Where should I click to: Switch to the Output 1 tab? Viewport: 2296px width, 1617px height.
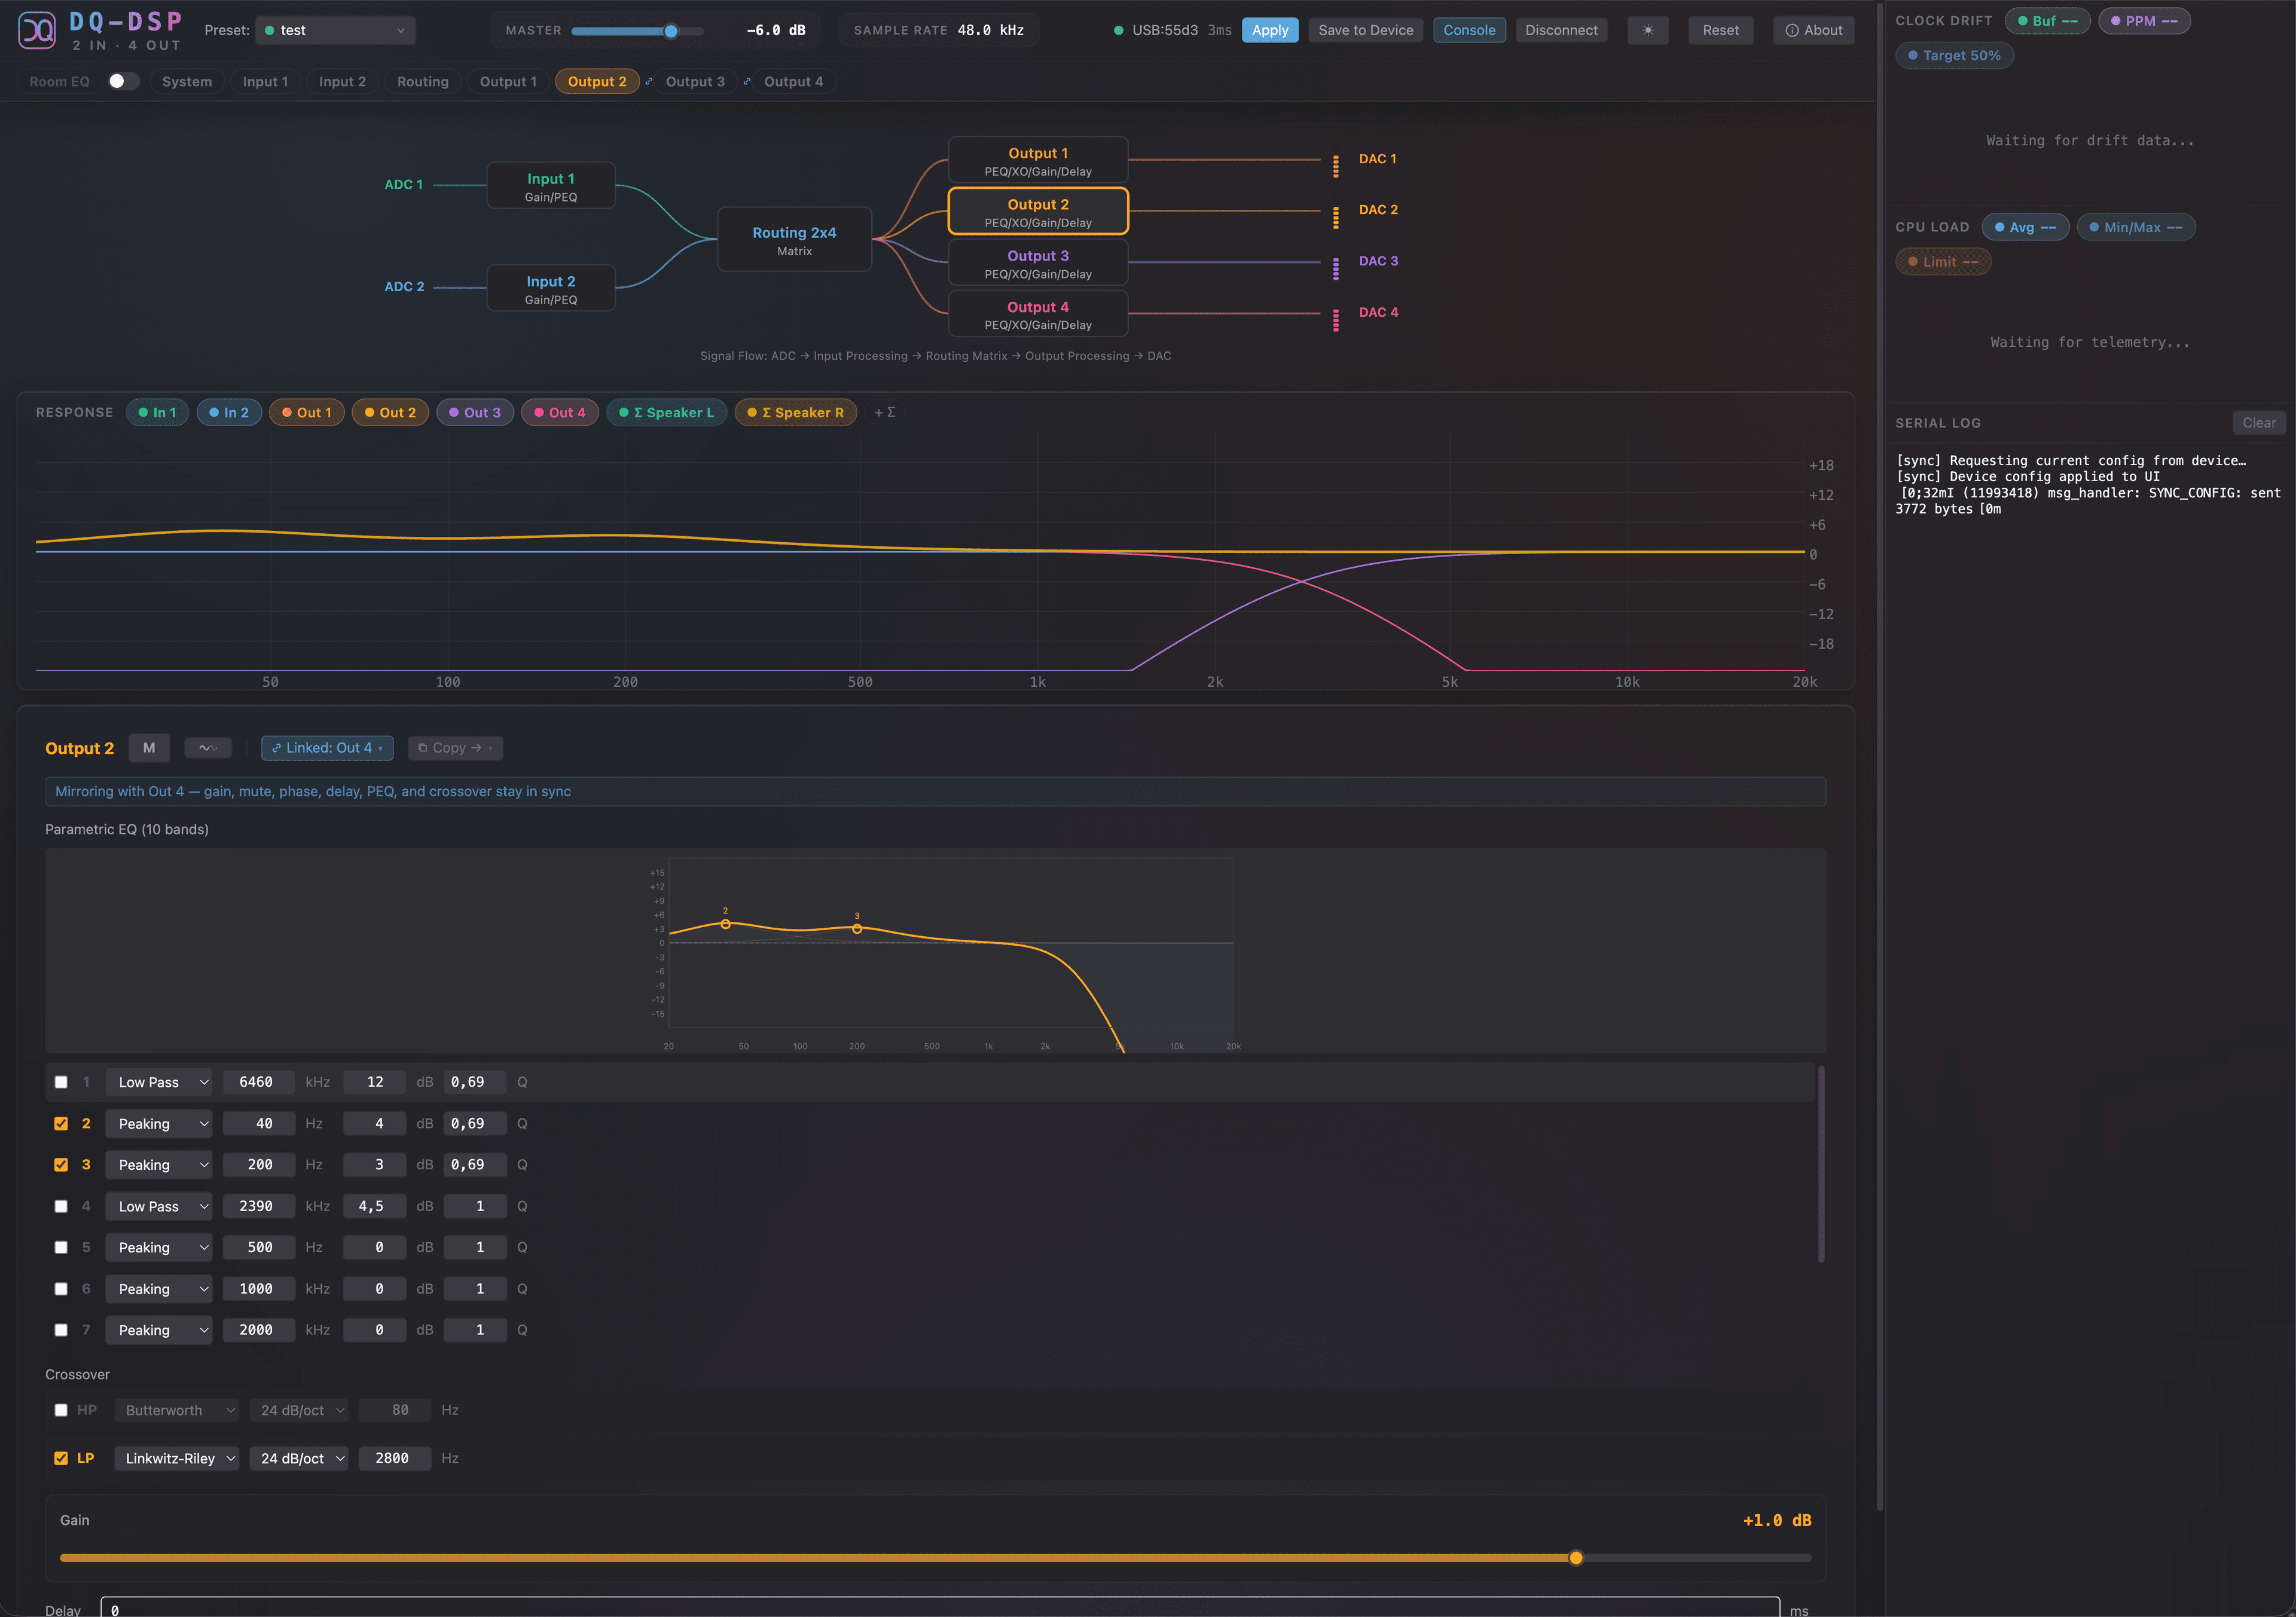click(x=508, y=82)
